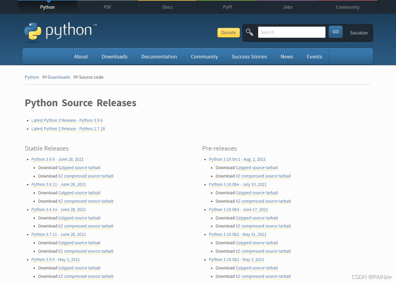Open Python 3.10.0b3 - June 17, 2021 pre-release

(x=238, y=210)
